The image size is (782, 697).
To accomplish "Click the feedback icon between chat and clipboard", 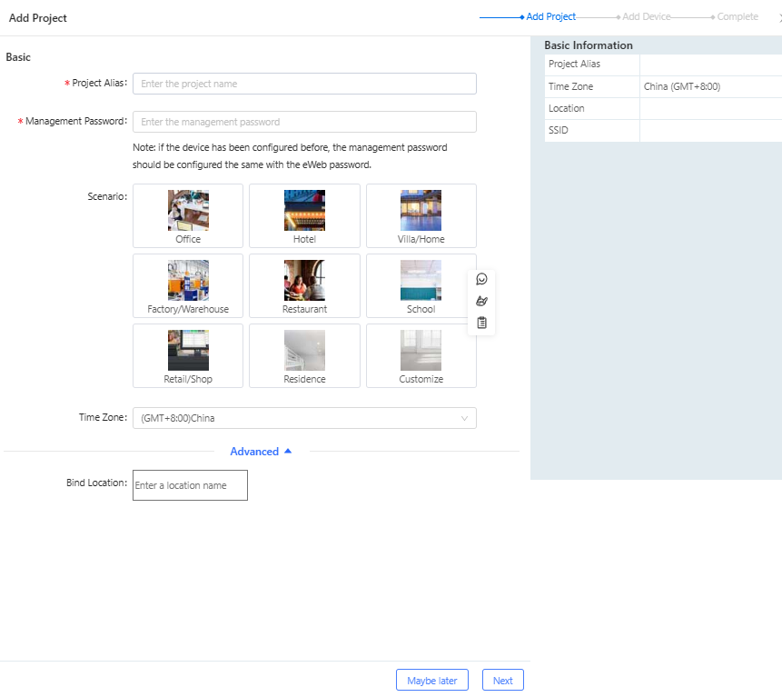I will pyautogui.click(x=481, y=301).
